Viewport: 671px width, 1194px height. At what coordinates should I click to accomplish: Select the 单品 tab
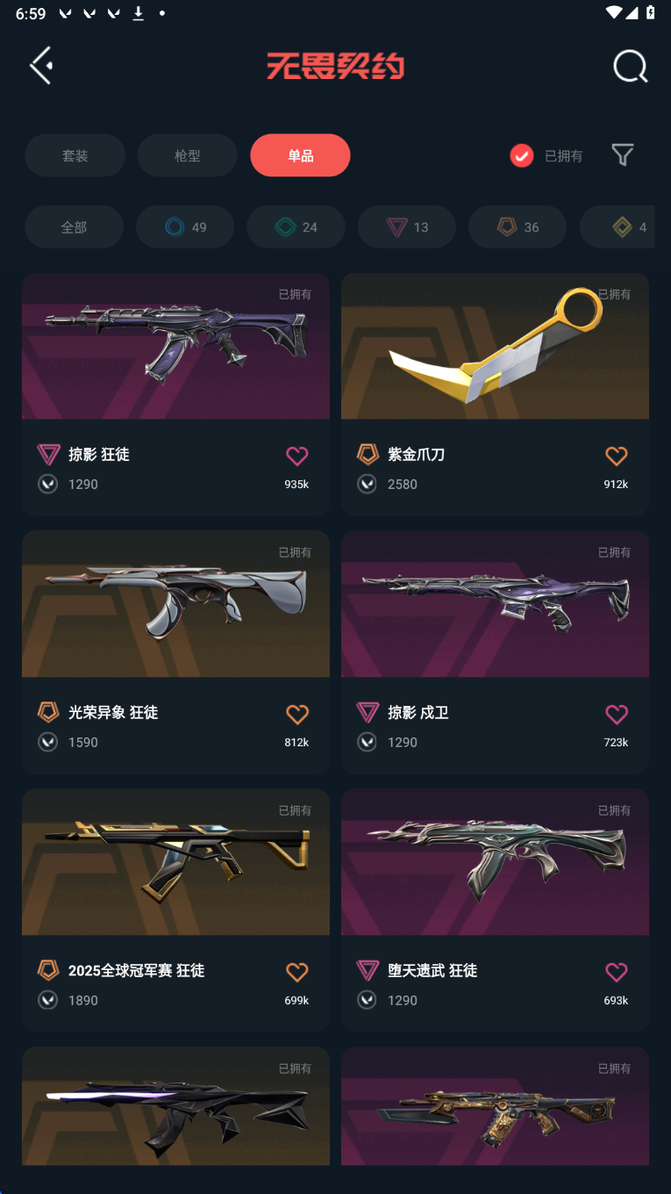point(300,155)
